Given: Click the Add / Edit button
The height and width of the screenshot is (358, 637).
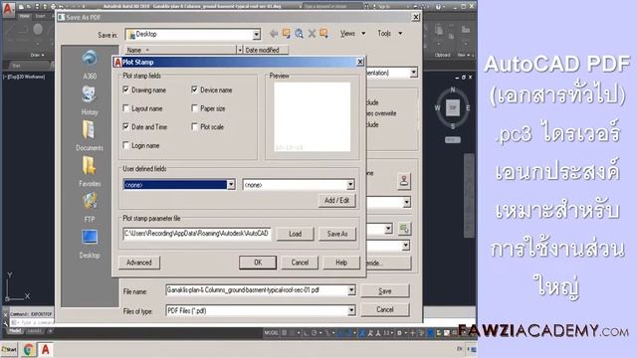Looking at the screenshot, I should tap(336, 201).
